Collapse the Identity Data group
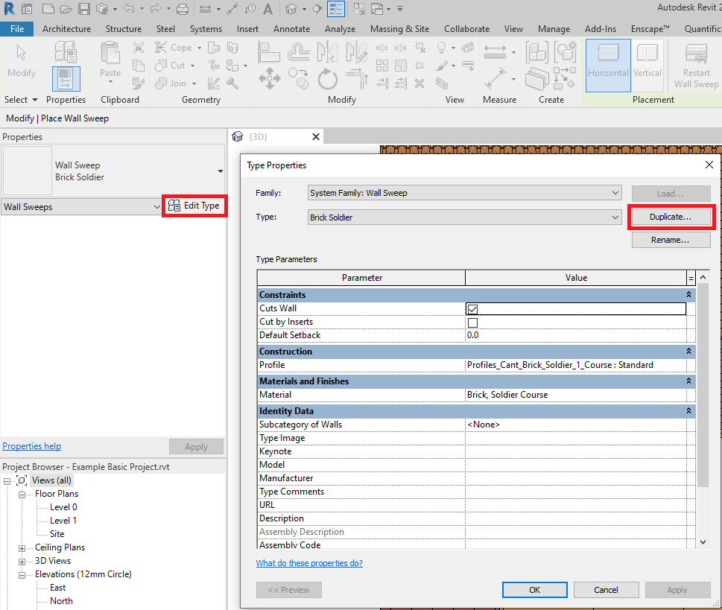Image resolution: width=722 pixels, height=610 pixels. pos(689,410)
